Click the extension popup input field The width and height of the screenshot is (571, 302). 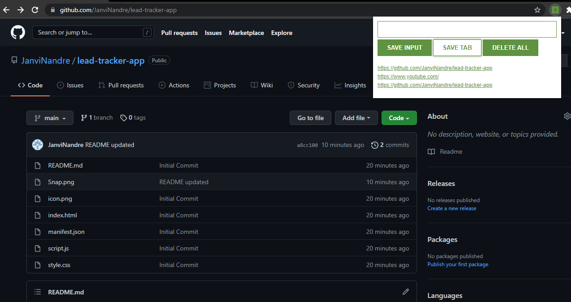tap(467, 29)
